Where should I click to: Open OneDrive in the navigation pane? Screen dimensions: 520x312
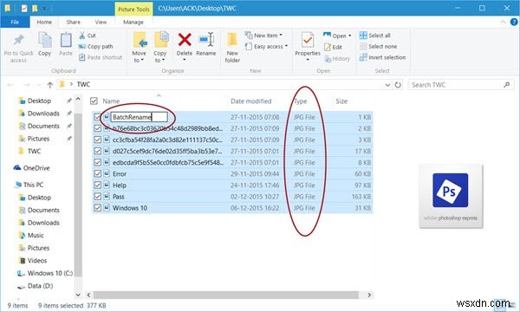(x=32, y=168)
